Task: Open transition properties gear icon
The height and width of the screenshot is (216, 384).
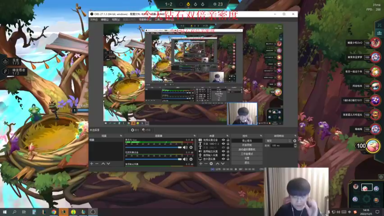Action: point(295,141)
